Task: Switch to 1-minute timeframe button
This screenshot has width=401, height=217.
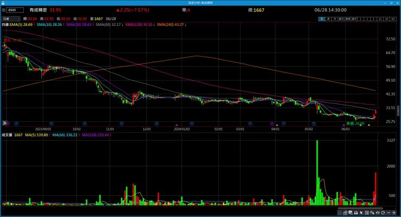Action: coord(360,19)
